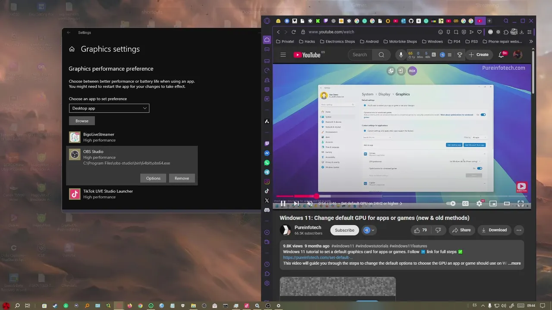
Task: Open the Opera main menu logo
Action: click(267, 21)
